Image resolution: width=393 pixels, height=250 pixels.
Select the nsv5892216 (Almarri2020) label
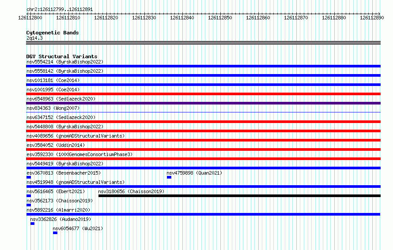tap(58, 210)
